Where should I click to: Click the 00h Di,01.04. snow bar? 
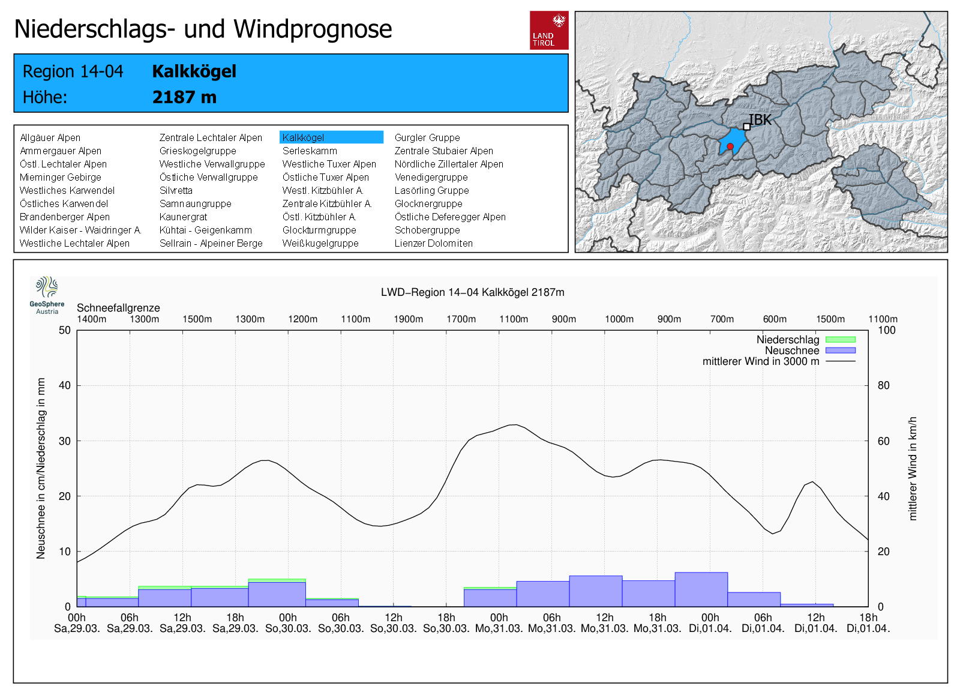click(x=701, y=589)
